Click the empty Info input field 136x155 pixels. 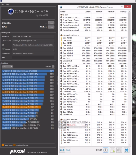pyautogui.click(x=33, y=58)
